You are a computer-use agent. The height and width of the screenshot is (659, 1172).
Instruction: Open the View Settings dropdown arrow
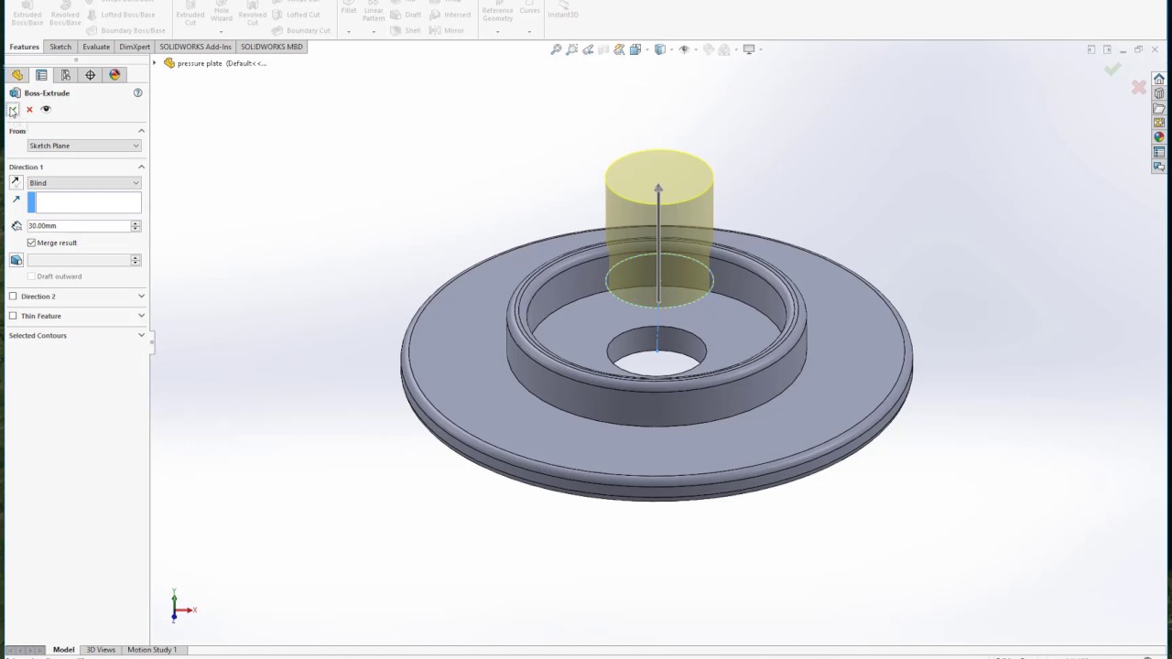pos(759,50)
